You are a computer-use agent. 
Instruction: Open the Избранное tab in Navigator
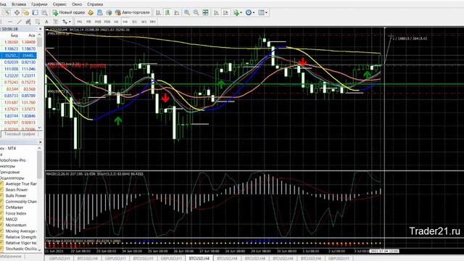click(10, 256)
